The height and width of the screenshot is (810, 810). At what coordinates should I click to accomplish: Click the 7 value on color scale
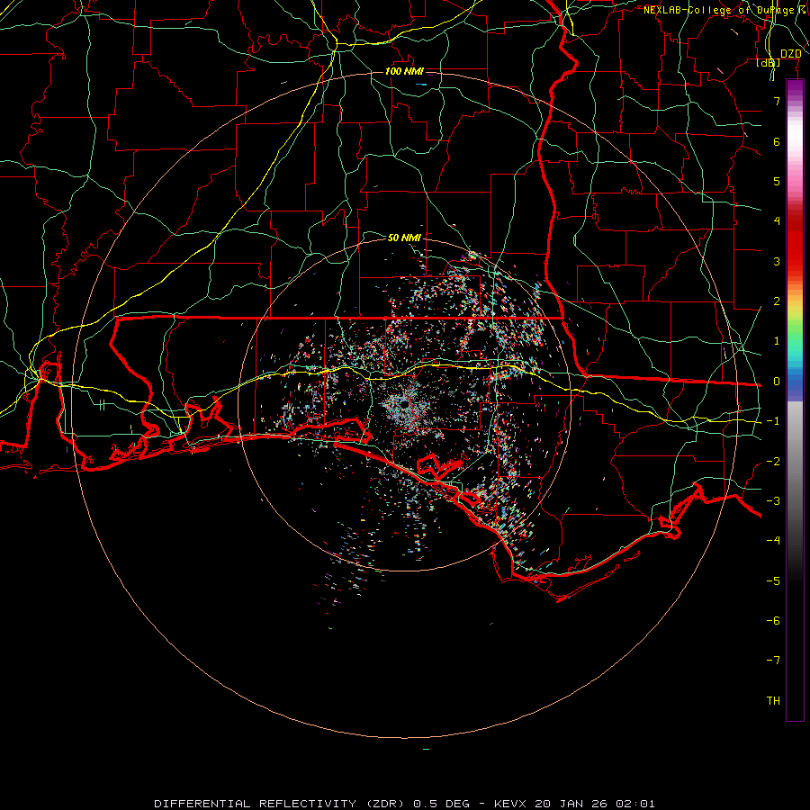777,101
